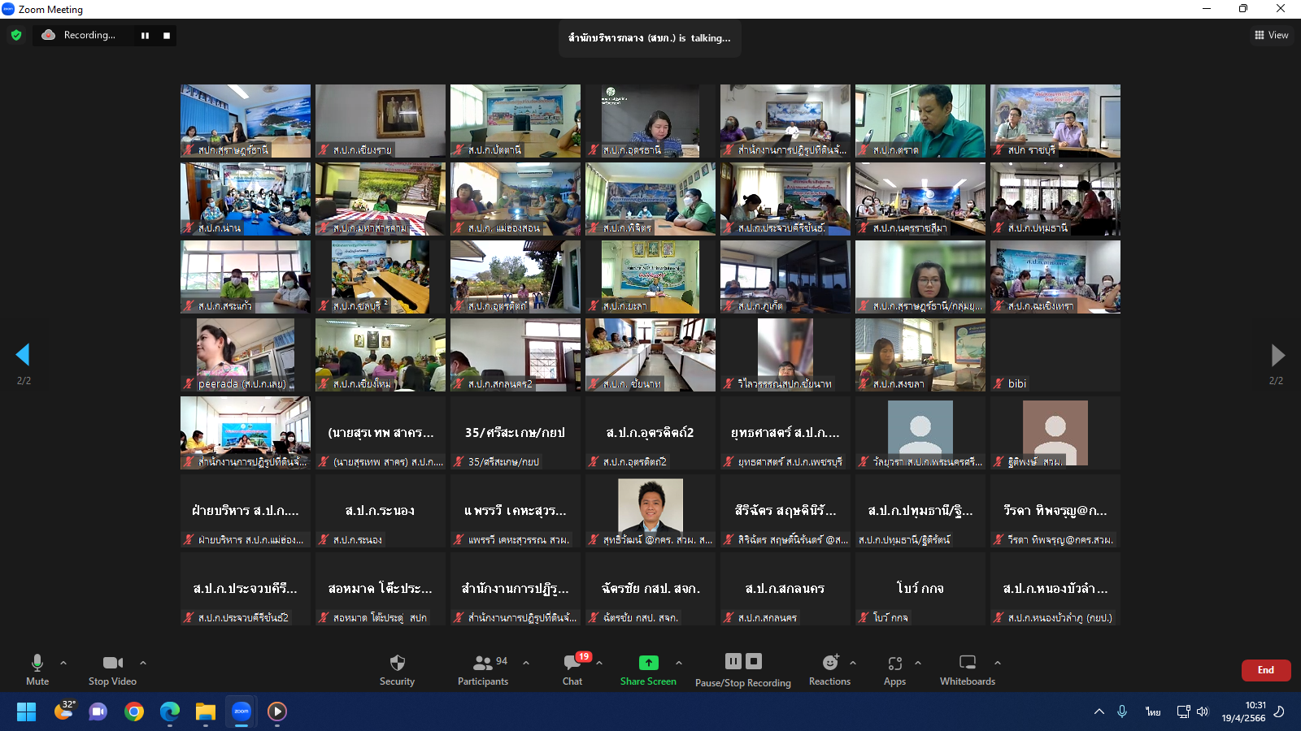Expand the Apps options arrow
The image size is (1301, 731).
coord(918,663)
